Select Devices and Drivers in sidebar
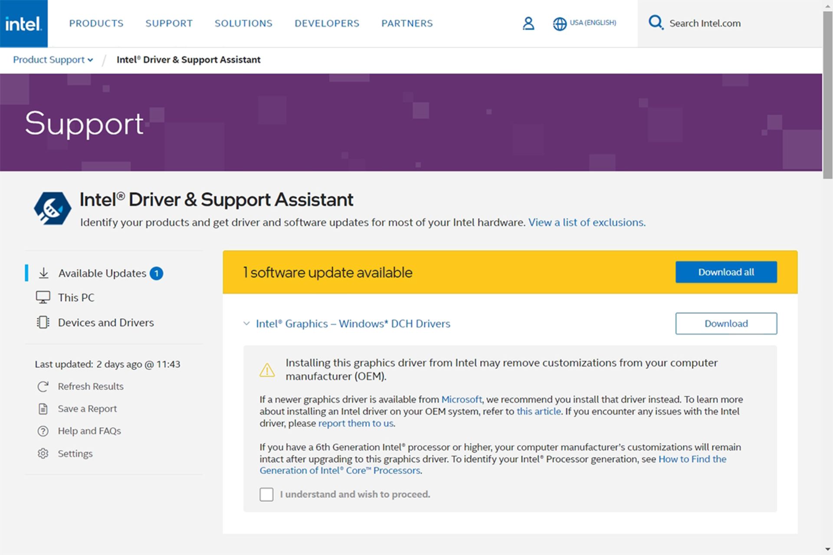This screenshot has height=555, width=833. 106,323
